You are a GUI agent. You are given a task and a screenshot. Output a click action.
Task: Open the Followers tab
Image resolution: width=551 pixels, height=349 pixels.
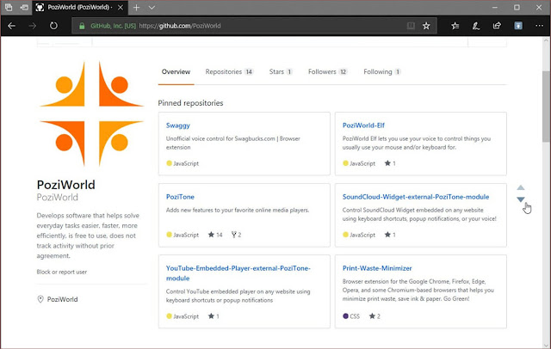tap(327, 71)
